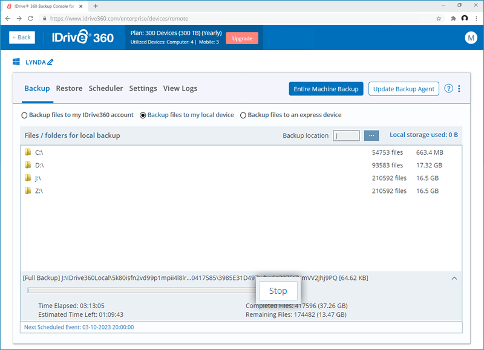Select Backup files to my local device
This screenshot has height=350, width=484.
tap(143, 115)
